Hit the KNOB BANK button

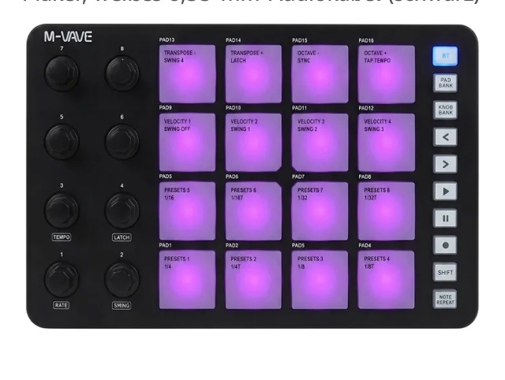pos(445,110)
